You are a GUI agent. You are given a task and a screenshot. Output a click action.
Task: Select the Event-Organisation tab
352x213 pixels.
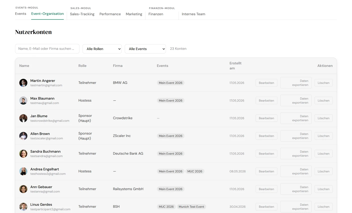48,14
